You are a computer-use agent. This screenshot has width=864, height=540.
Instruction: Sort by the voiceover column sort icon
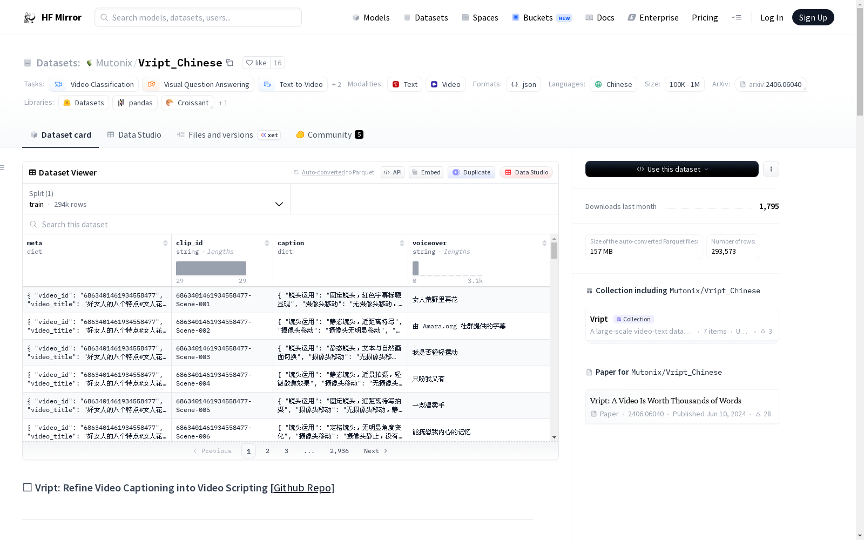point(544,243)
